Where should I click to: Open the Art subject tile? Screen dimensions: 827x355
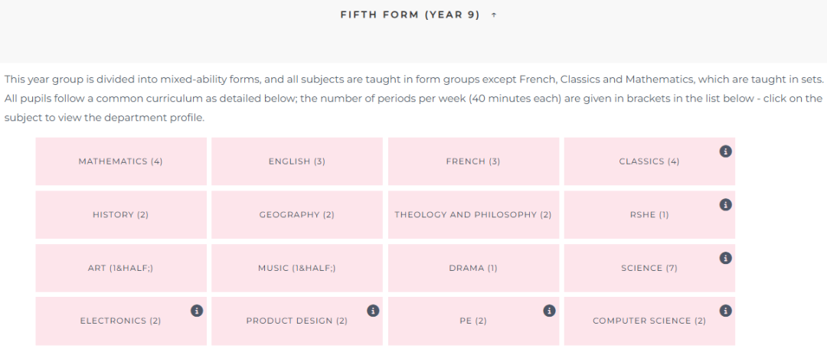click(121, 268)
